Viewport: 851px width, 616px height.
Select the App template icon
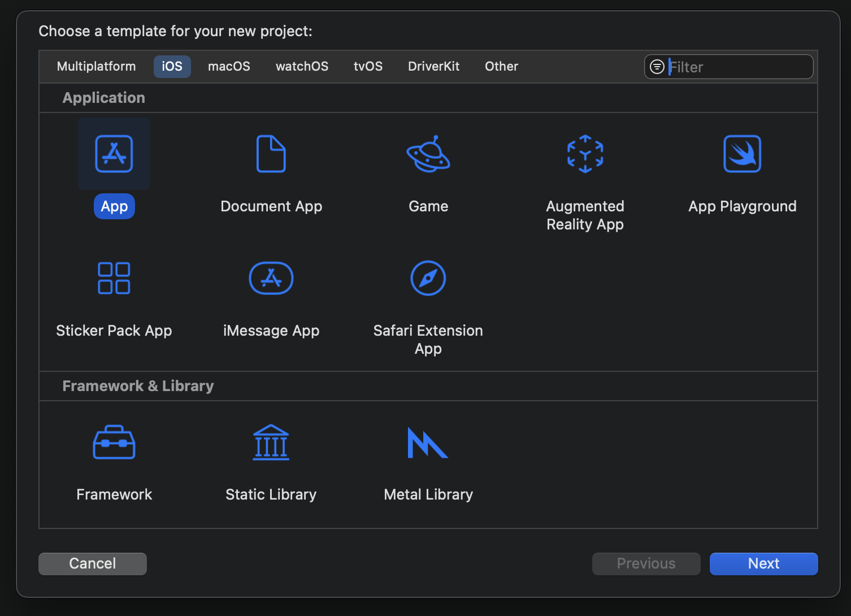(x=114, y=154)
